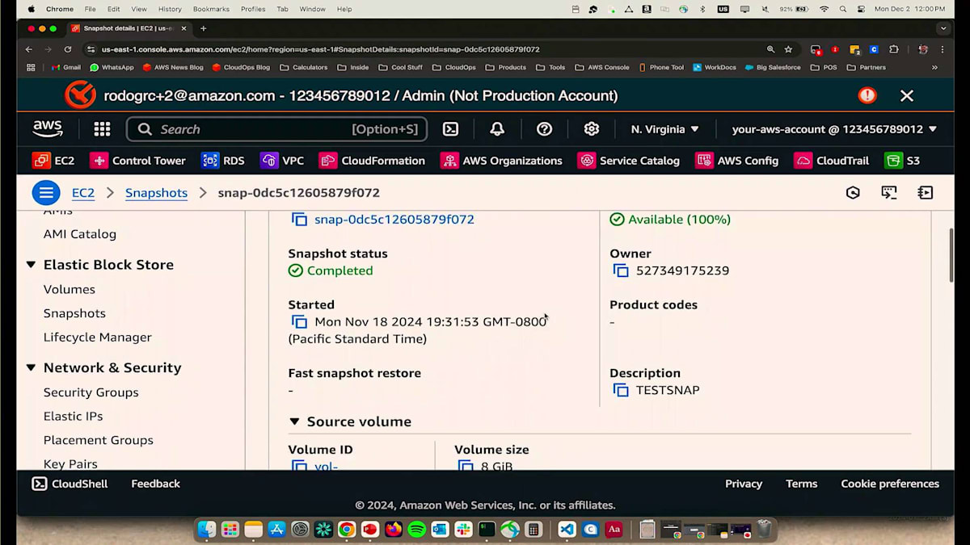Open AMI Catalog in the side navigation
The image size is (970, 545).
(80, 234)
